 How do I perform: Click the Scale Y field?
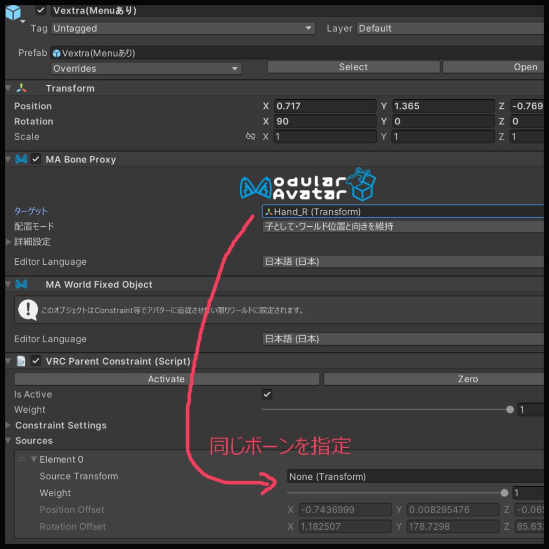[443, 137]
